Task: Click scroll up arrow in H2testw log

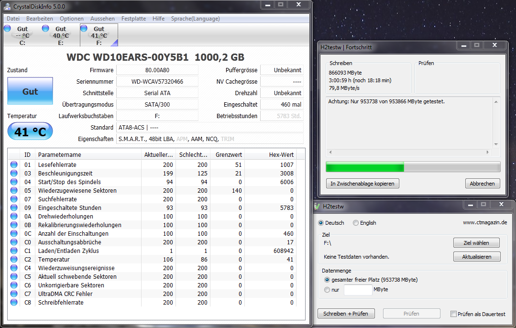Action: (496, 102)
